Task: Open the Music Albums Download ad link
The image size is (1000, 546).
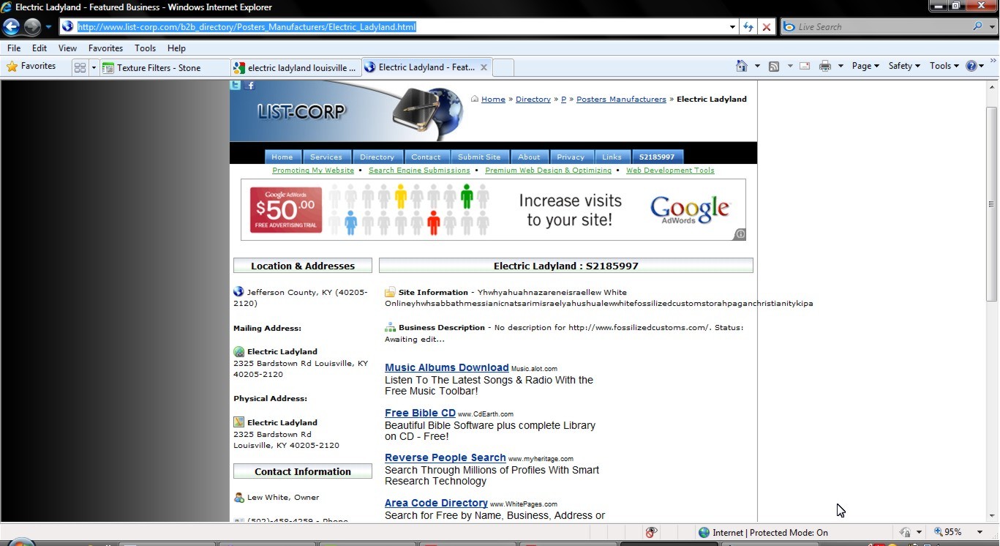Action: [446, 367]
